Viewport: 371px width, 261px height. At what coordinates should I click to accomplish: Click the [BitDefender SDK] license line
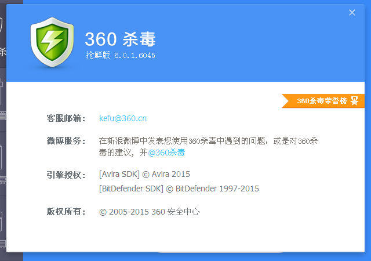tap(179, 188)
